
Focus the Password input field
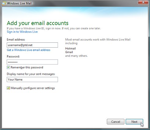pyautogui.click(x=32, y=62)
